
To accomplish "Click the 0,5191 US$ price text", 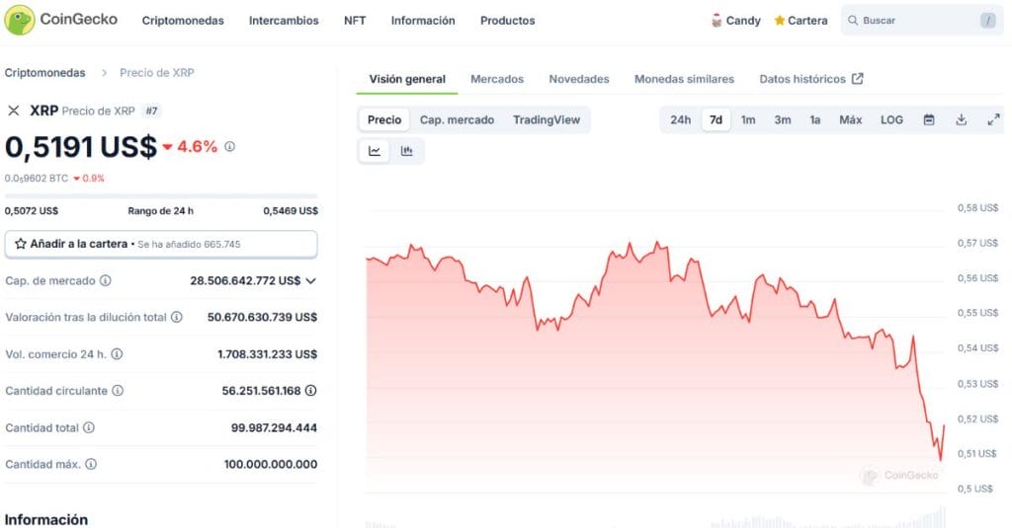I will (x=81, y=147).
